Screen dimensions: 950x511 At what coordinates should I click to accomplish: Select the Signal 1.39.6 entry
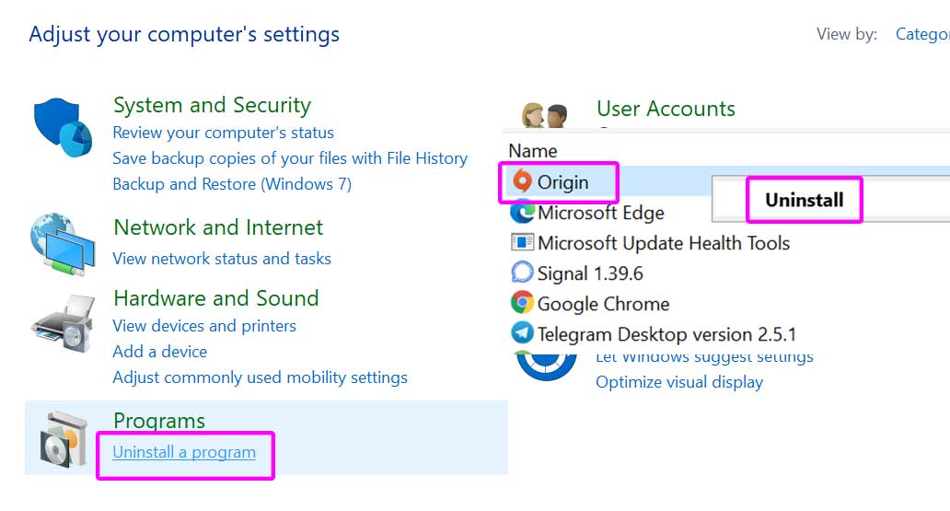(589, 273)
